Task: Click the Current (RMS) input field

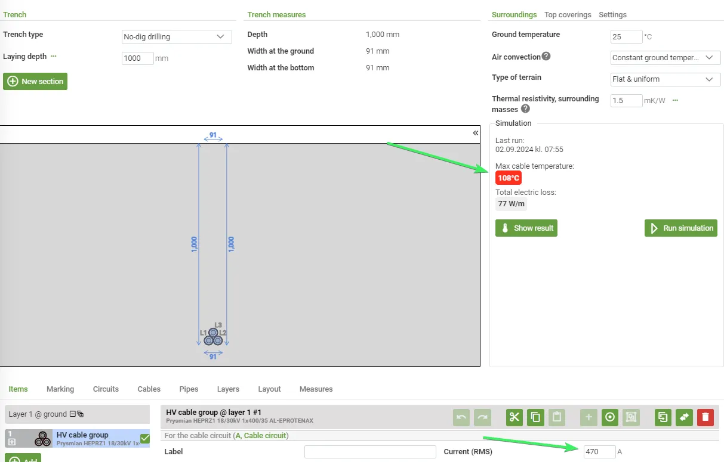Action: tap(599, 452)
